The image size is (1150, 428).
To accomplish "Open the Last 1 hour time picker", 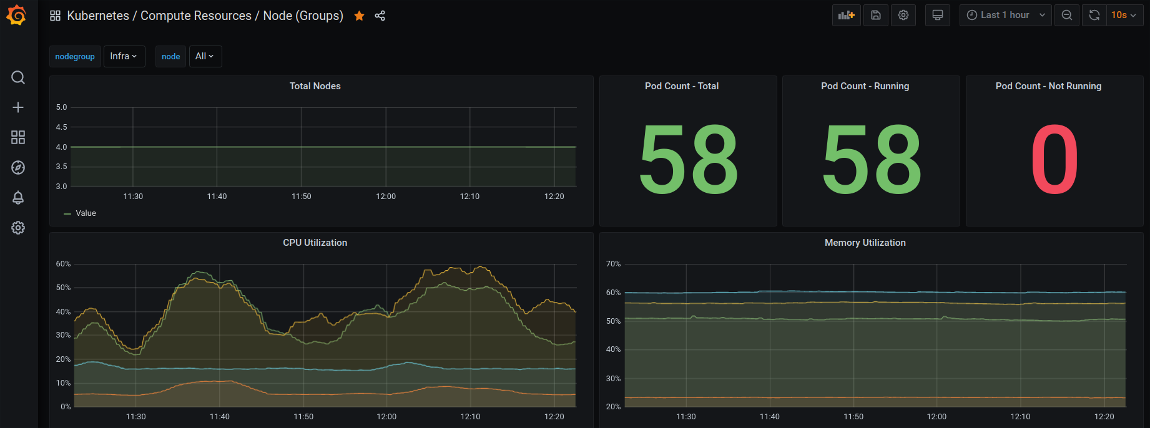I will coord(1006,15).
